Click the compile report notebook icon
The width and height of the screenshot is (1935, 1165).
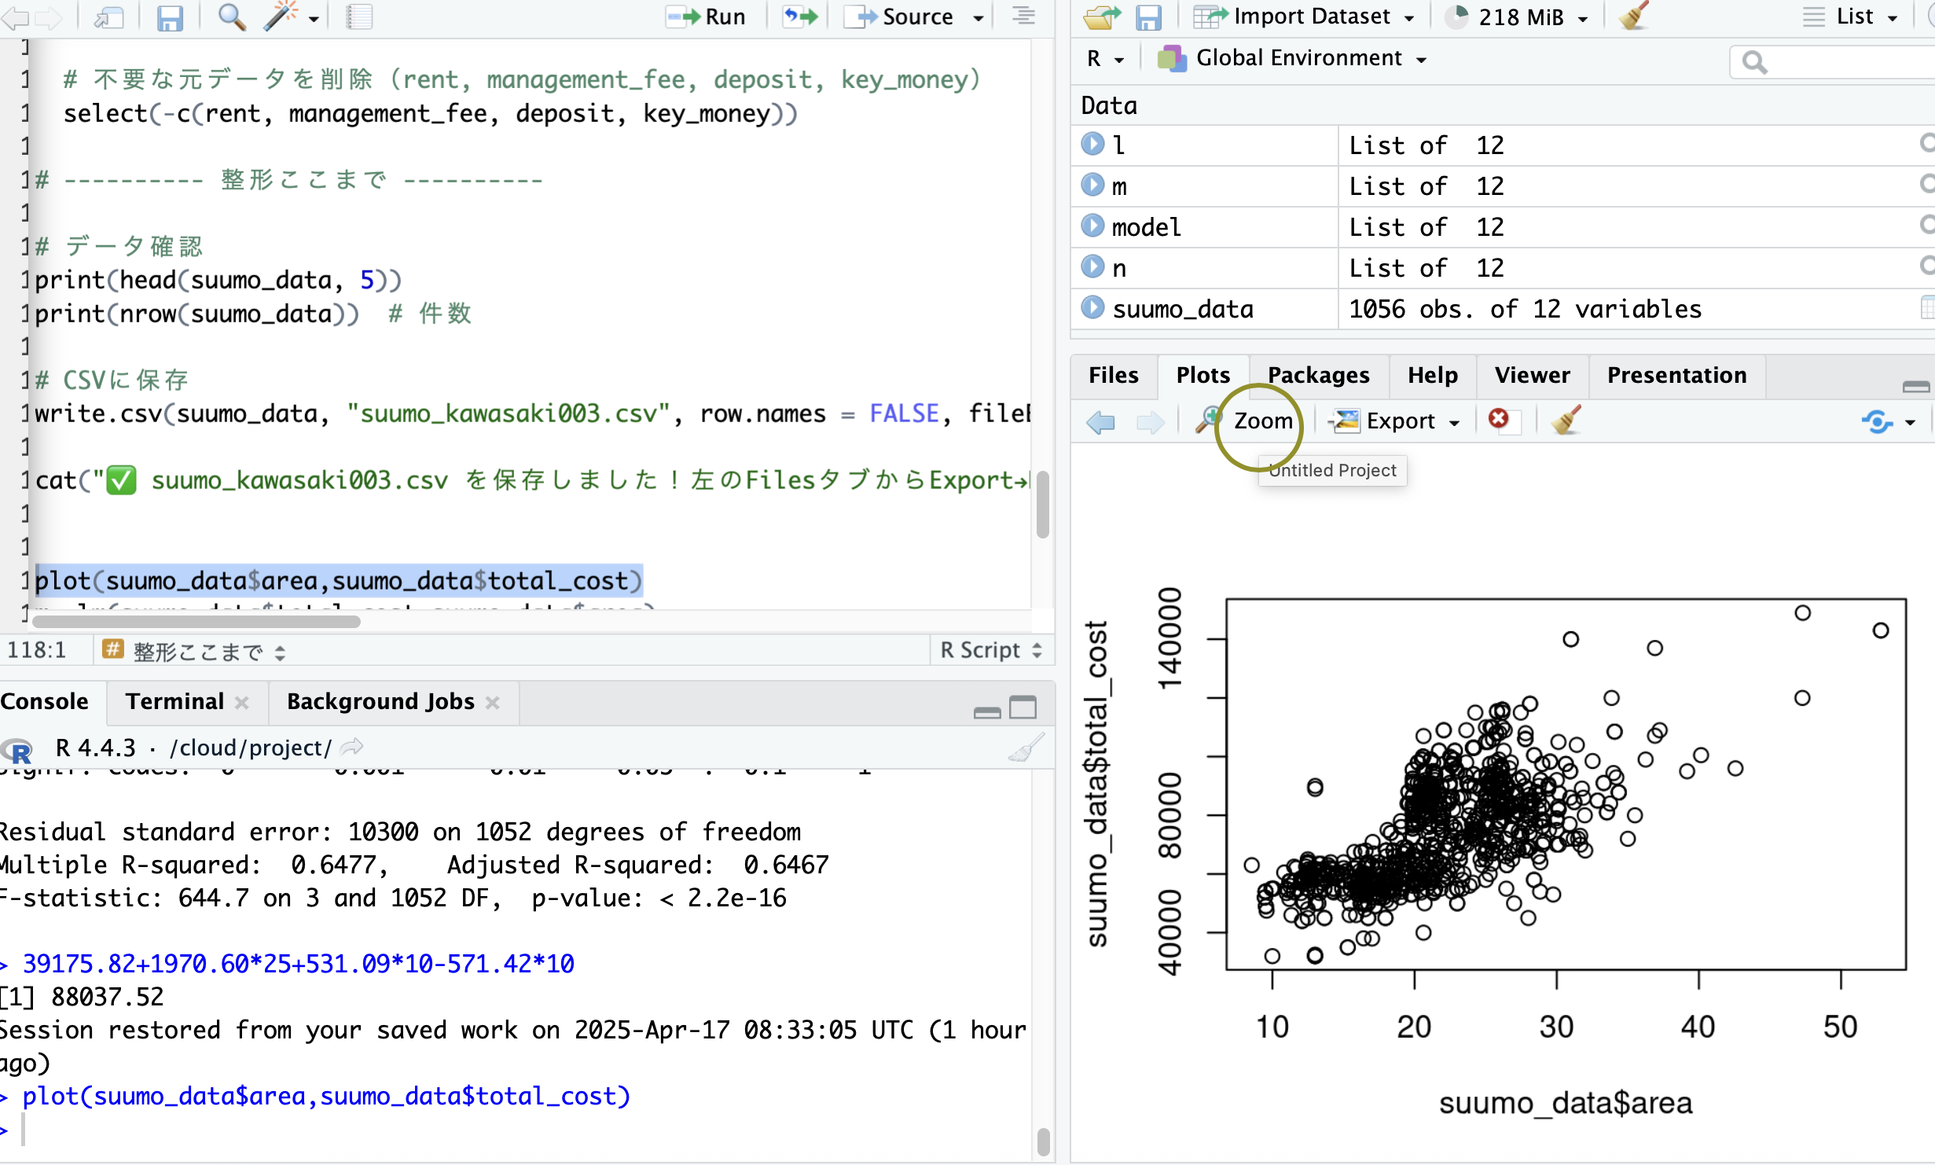358,17
